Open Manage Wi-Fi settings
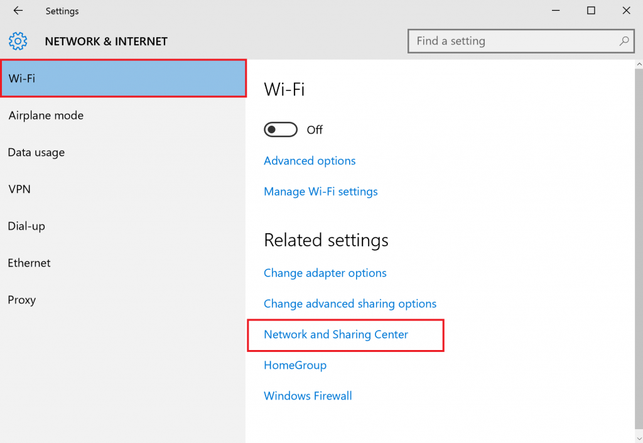This screenshot has width=643, height=443. pos(321,191)
